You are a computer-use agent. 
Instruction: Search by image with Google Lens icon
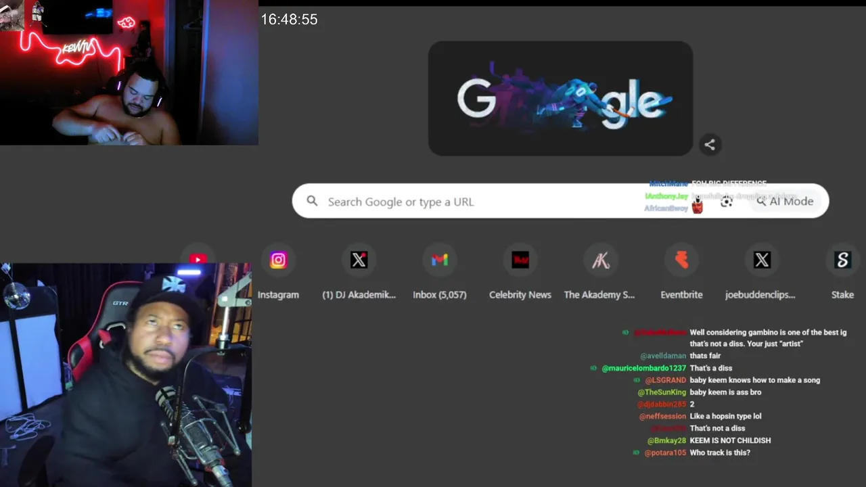point(727,201)
